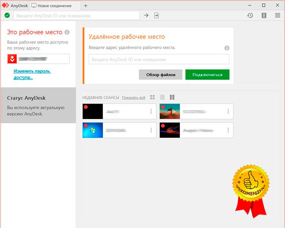
Task: Click the connect arrow icon in toolbar
Action: (146, 15)
